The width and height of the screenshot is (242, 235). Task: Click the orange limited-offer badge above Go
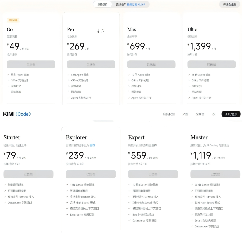tap(13, 20)
